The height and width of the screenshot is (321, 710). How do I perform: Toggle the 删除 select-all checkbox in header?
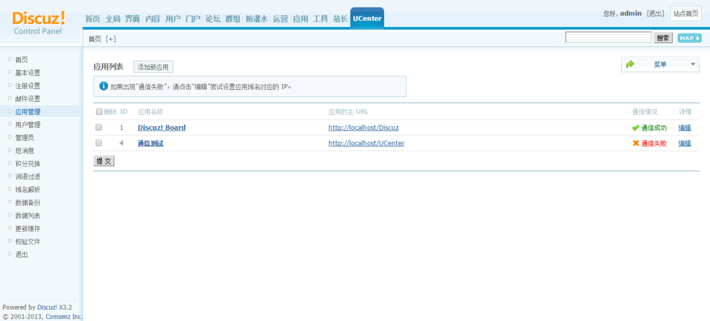(99, 112)
